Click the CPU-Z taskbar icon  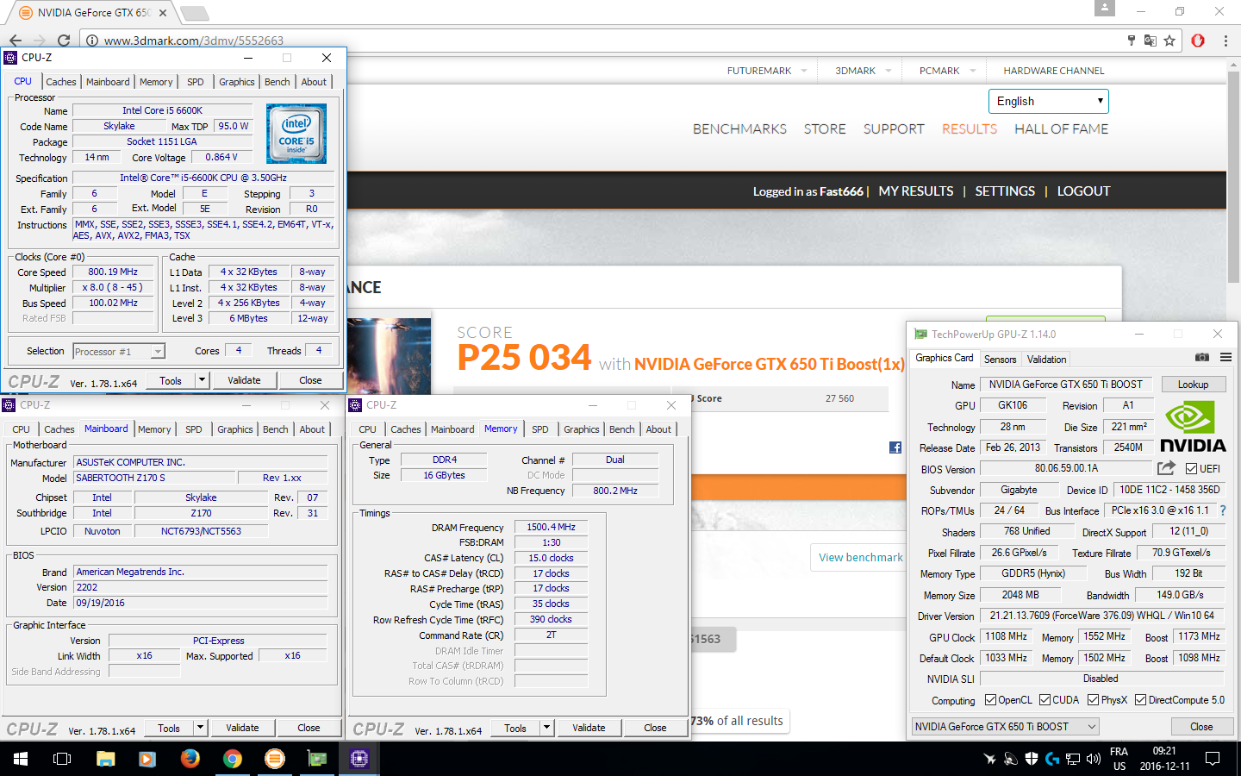(x=359, y=759)
